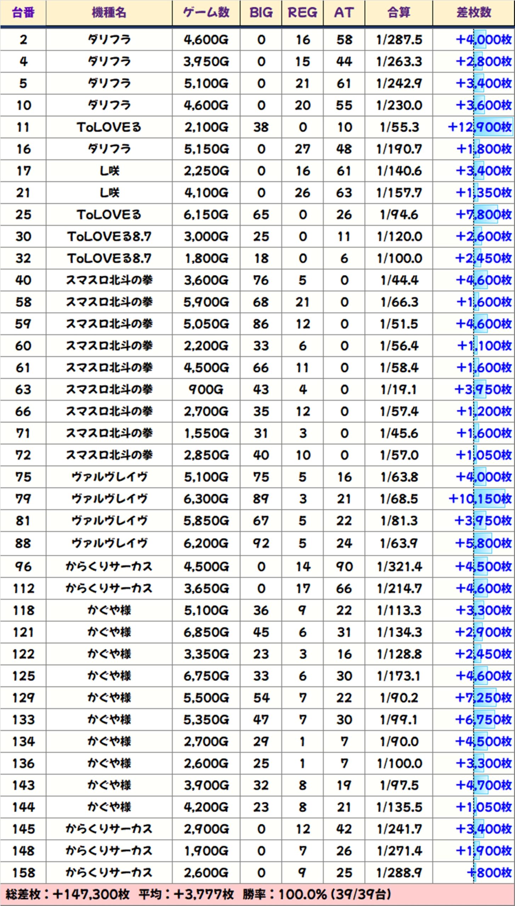
Task: Select the 1/56.4 combined rate cell
Action: click(399, 346)
